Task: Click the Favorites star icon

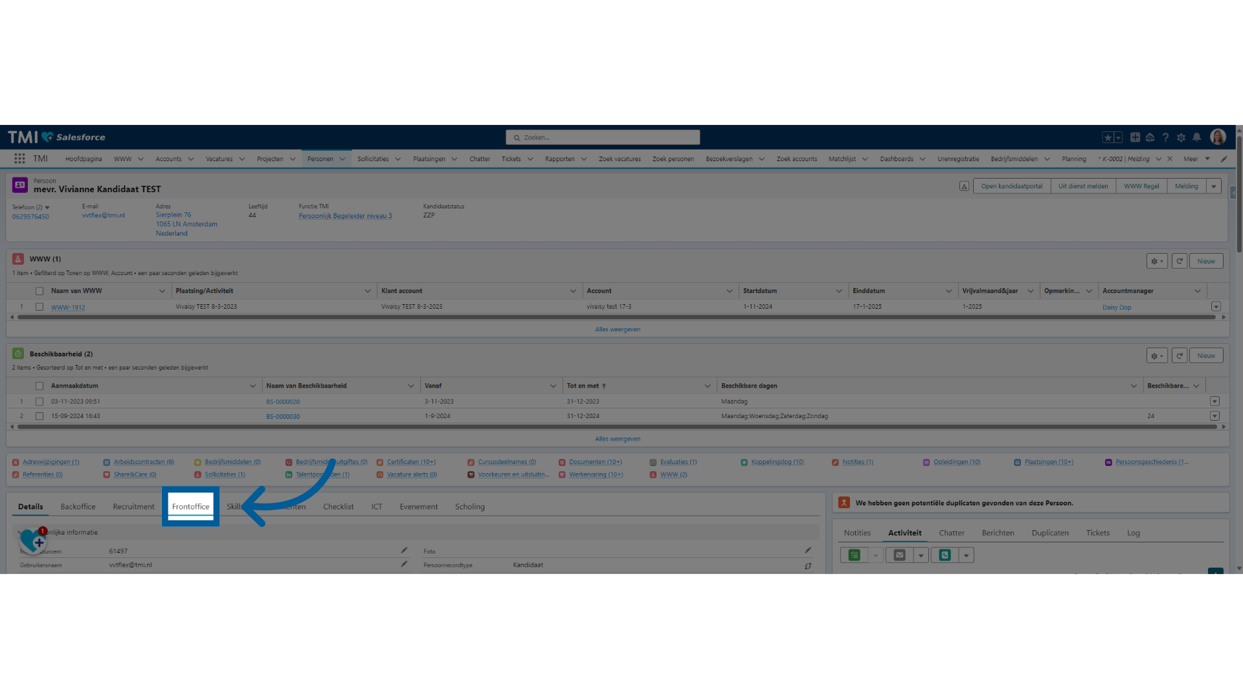Action: (1108, 137)
